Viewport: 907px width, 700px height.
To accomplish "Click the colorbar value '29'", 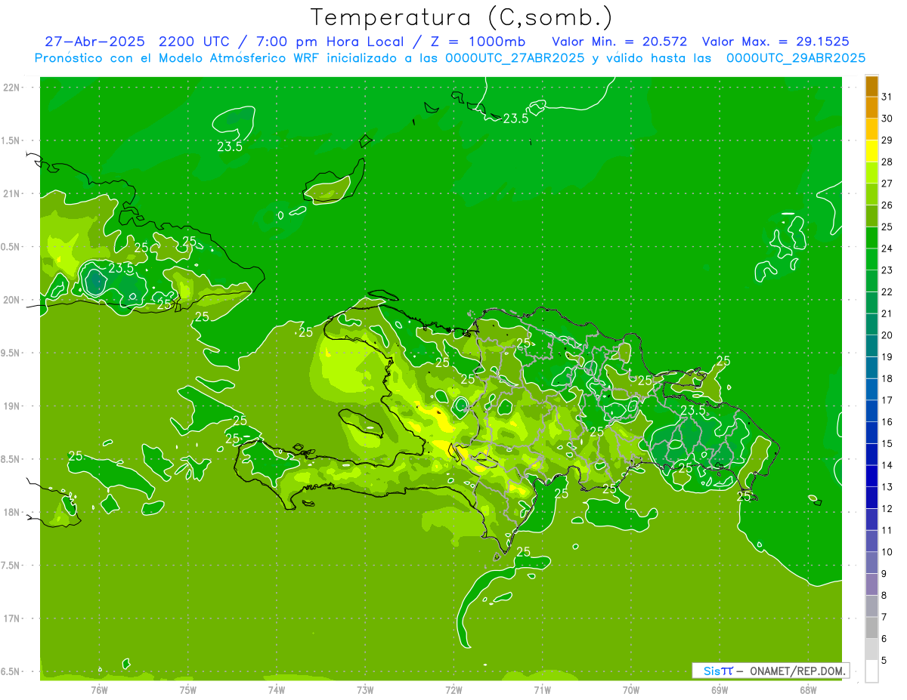I will coord(887,140).
